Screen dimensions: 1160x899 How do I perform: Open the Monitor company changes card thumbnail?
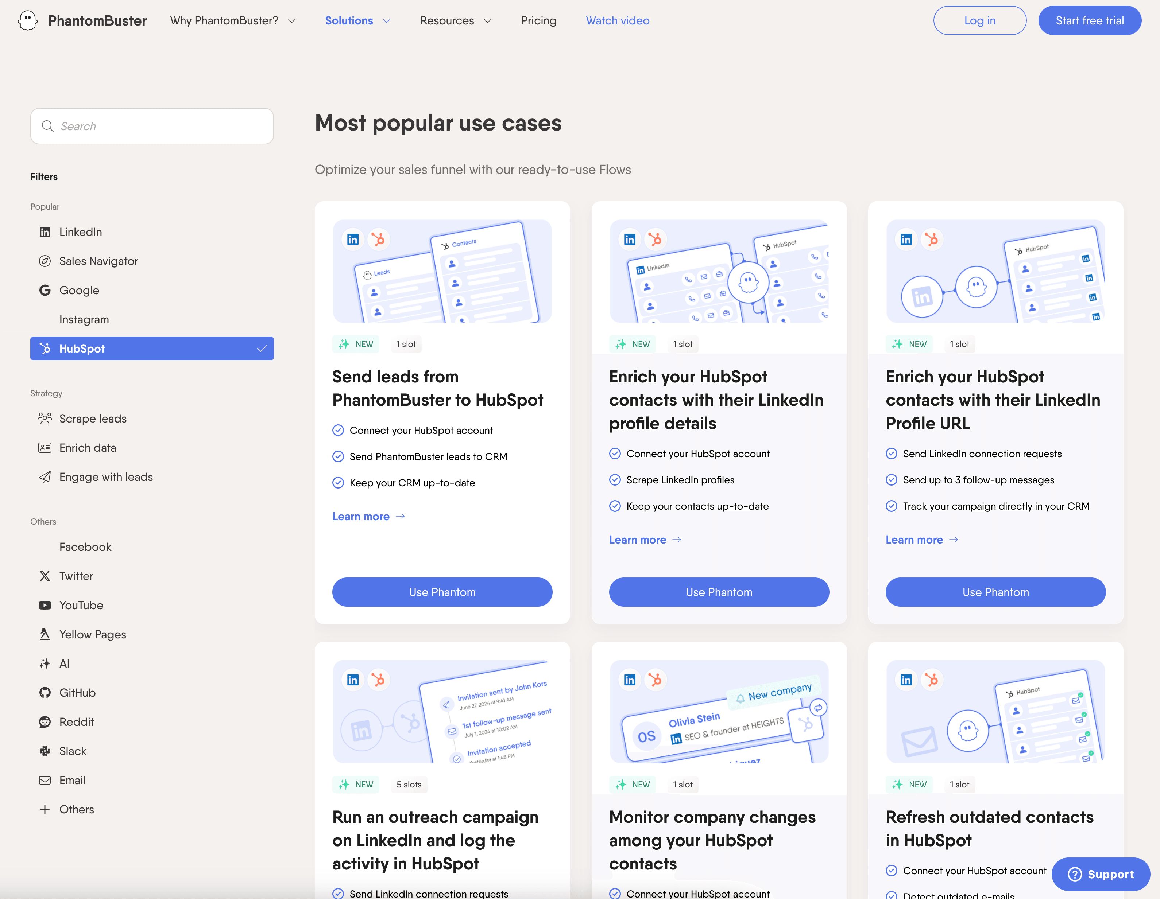(719, 712)
